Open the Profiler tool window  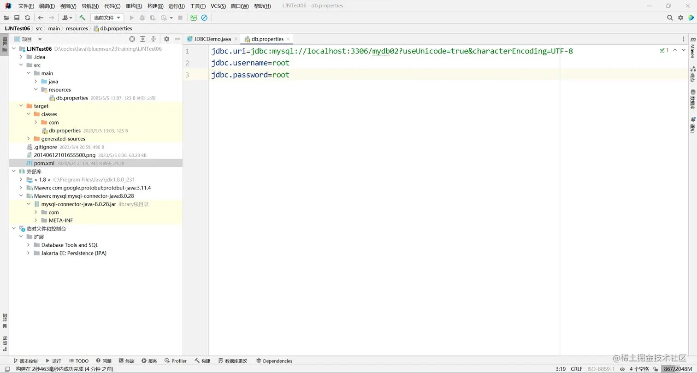coord(176,361)
